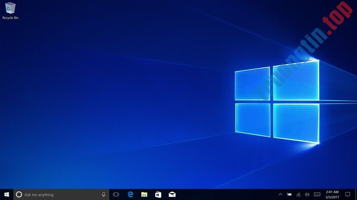Open the Action Center notifications panel
Screen dimensions: 357x200
[x=348, y=194]
